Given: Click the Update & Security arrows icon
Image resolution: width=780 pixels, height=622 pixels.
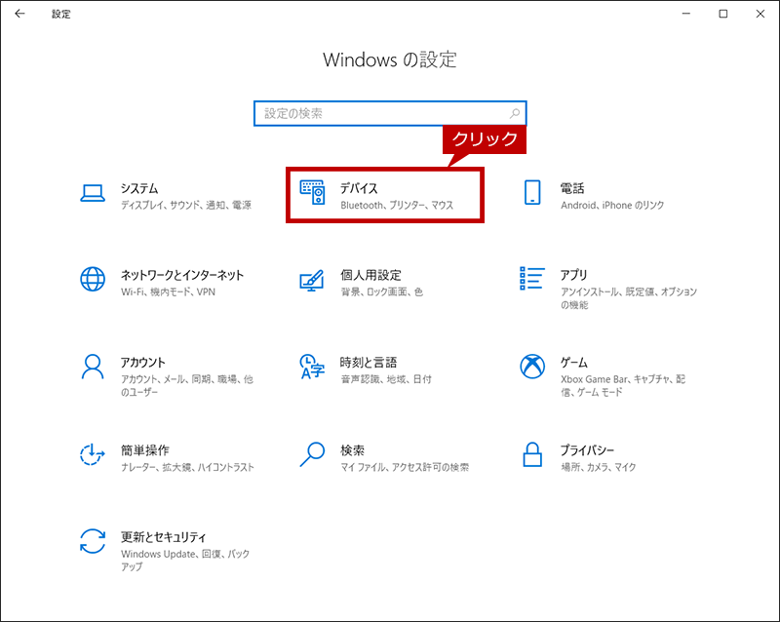Looking at the screenshot, I should coord(93,542).
